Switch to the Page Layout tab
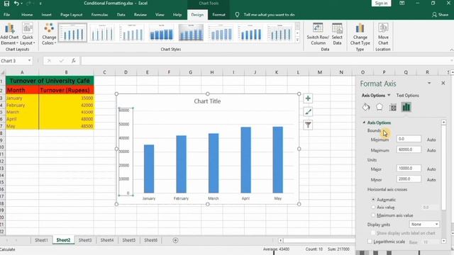The height and width of the screenshot is (255, 454). point(71,14)
